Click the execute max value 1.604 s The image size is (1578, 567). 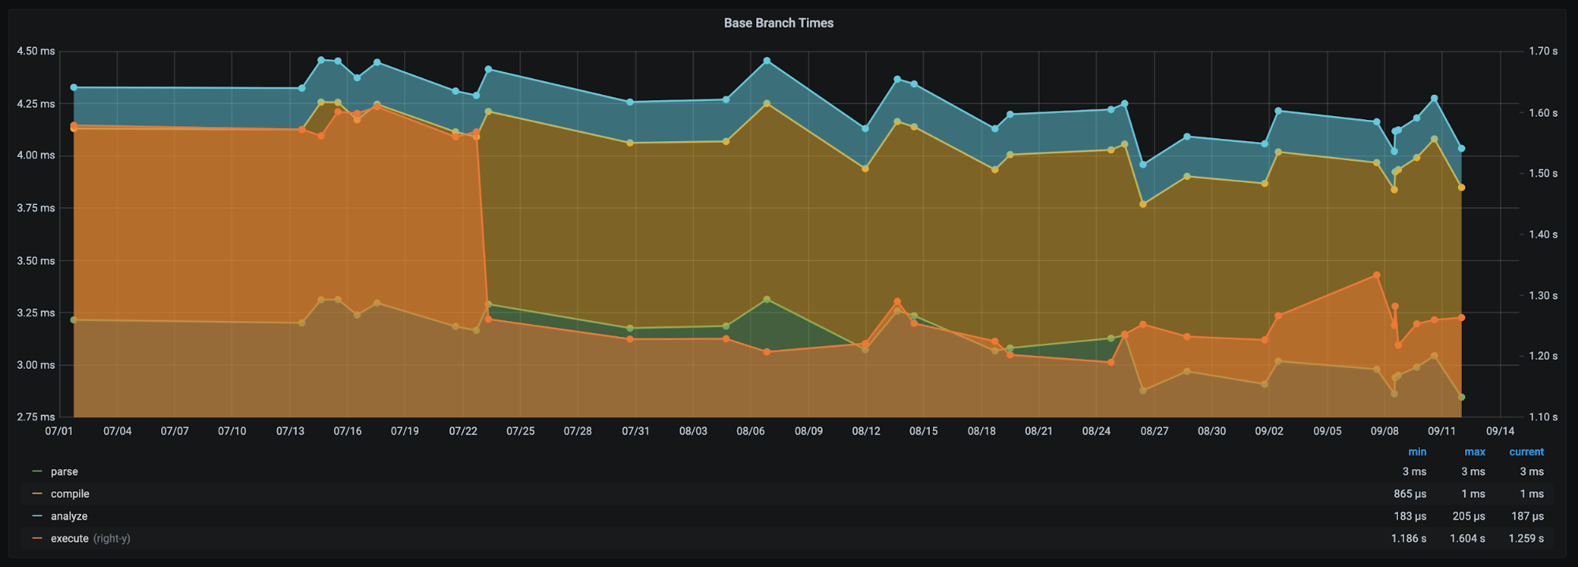(x=1467, y=539)
